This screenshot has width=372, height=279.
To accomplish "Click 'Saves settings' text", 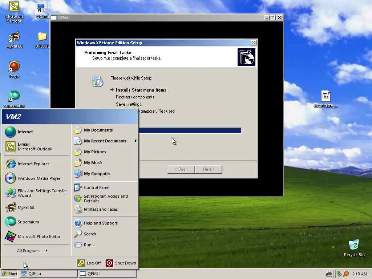I will pos(128,104).
